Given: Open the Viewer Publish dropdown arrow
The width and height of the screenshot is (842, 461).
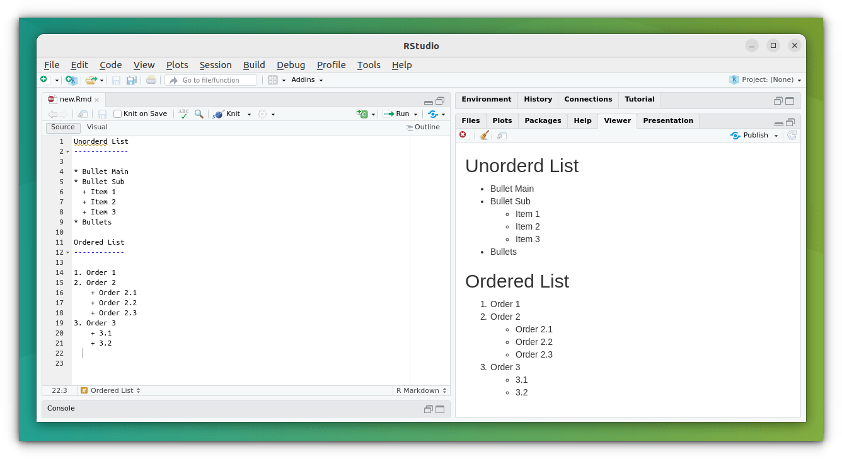Looking at the screenshot, I should tap(776, 136).
